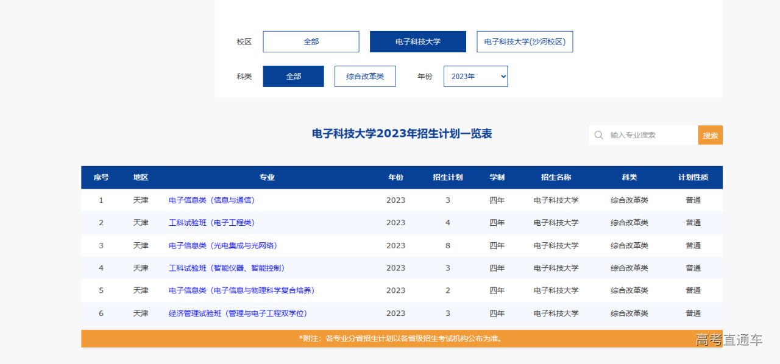
Task: Keep 电子科技大学 campus selected
Action: pos(417,41)
